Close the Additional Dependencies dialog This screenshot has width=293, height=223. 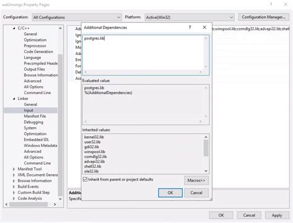click(204, 27)
